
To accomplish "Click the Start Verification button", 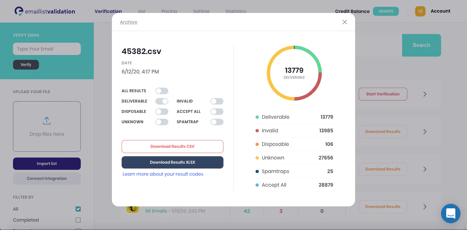I will (x=383, y=94).
